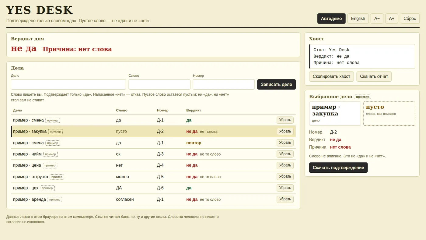Switch language to English
The height and width of the screenshot is (240, 426).
(358, 19)
